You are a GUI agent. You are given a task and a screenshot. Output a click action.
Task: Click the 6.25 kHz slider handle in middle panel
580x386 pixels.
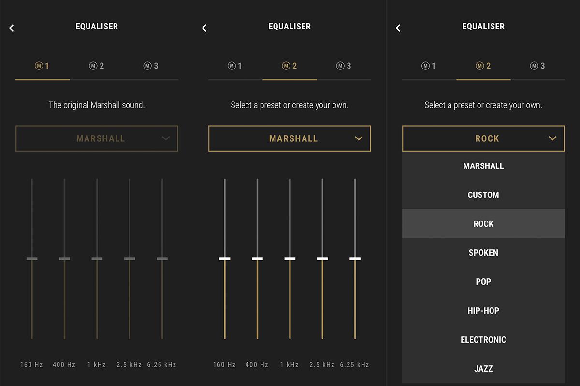point(355,259)
